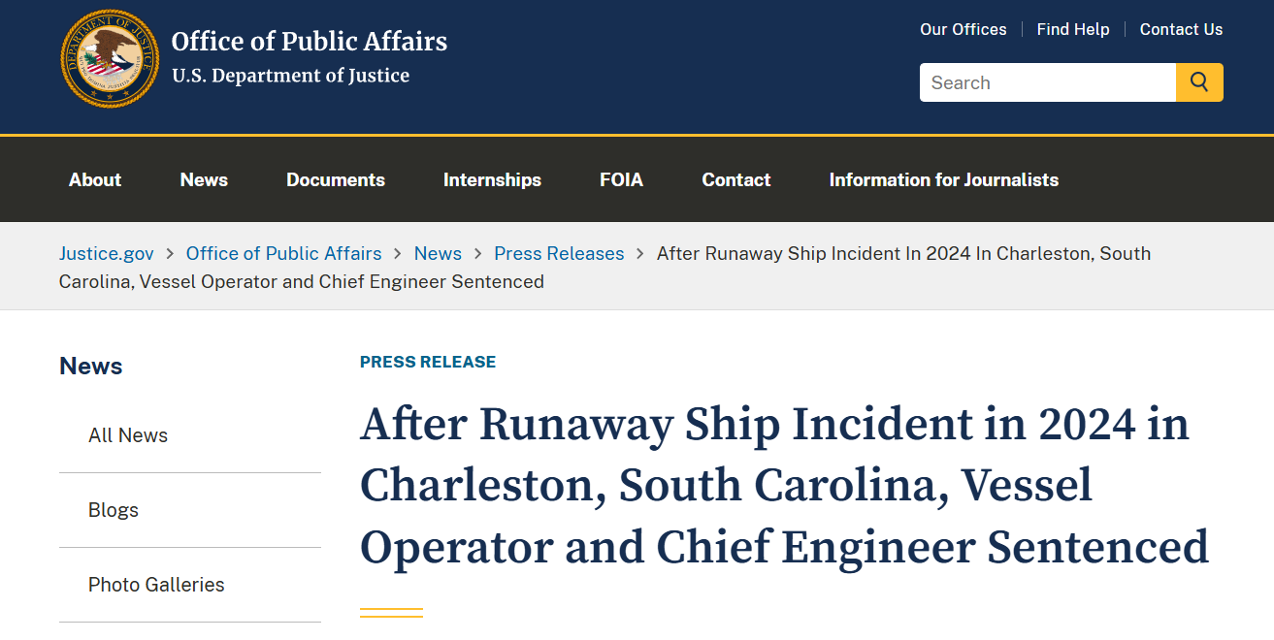Click the Department of Justice seal logo
1274x640 pixels.
pos(110,58)
